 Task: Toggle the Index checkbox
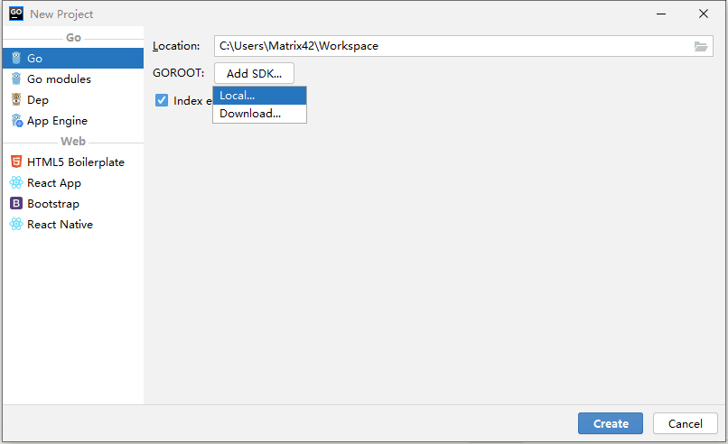point(162,100)
